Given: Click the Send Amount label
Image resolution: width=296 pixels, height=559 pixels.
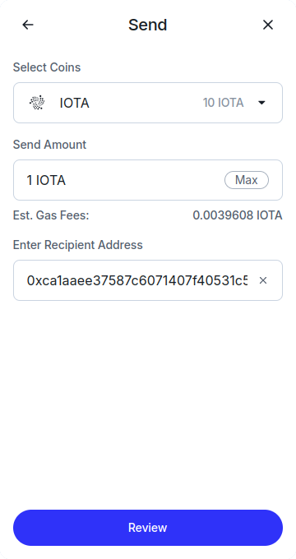Looking at the screenshot, I should click(49, 145).
